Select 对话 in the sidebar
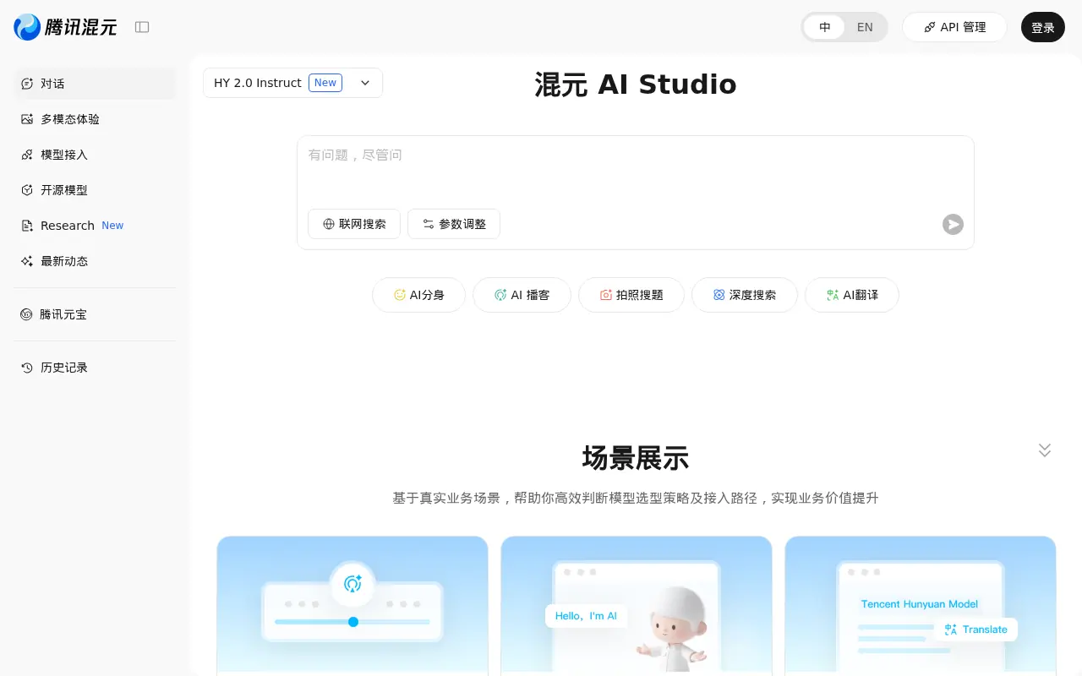This screenshot has height=676, width=1082. pos(52,84)
